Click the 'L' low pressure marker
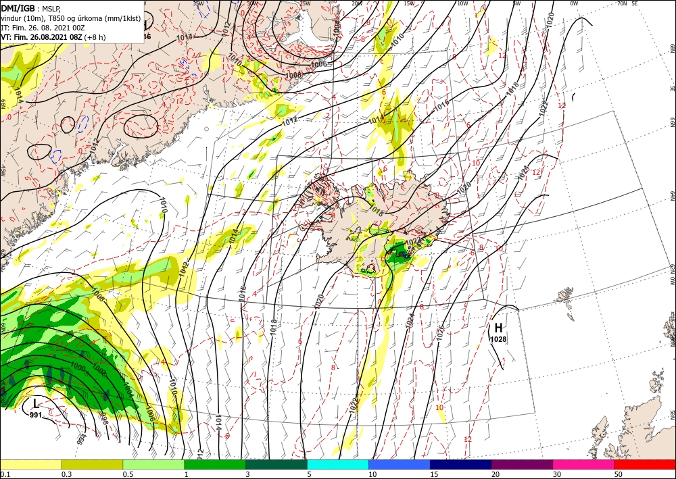676x479 pixels. tap(36, 403)
